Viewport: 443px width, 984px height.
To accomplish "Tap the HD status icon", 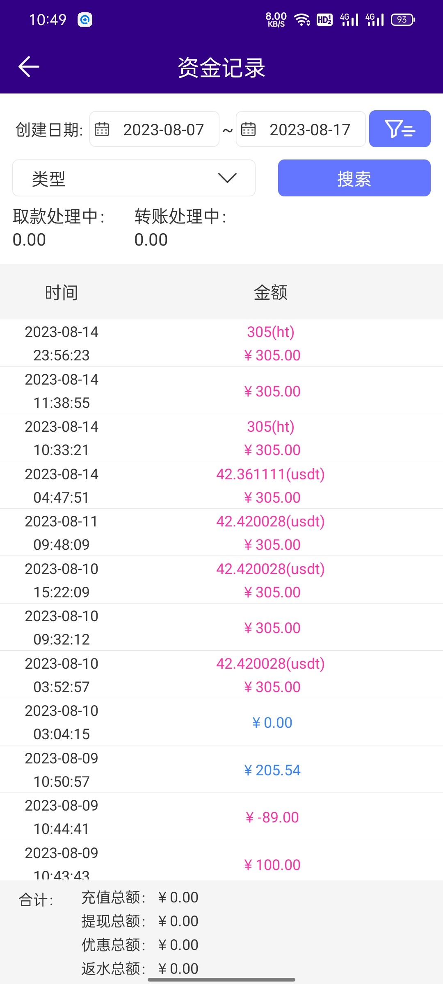I will pos(324,20).
